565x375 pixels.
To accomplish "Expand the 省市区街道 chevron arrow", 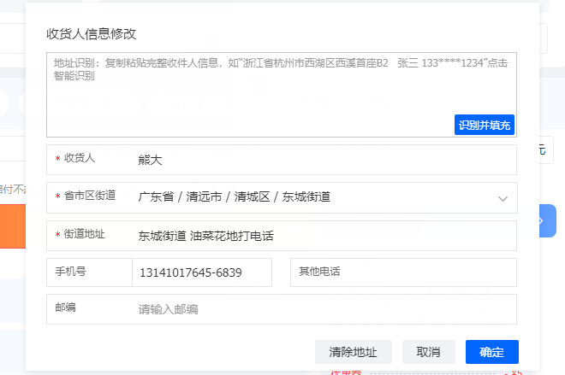I will pos(503,198).
